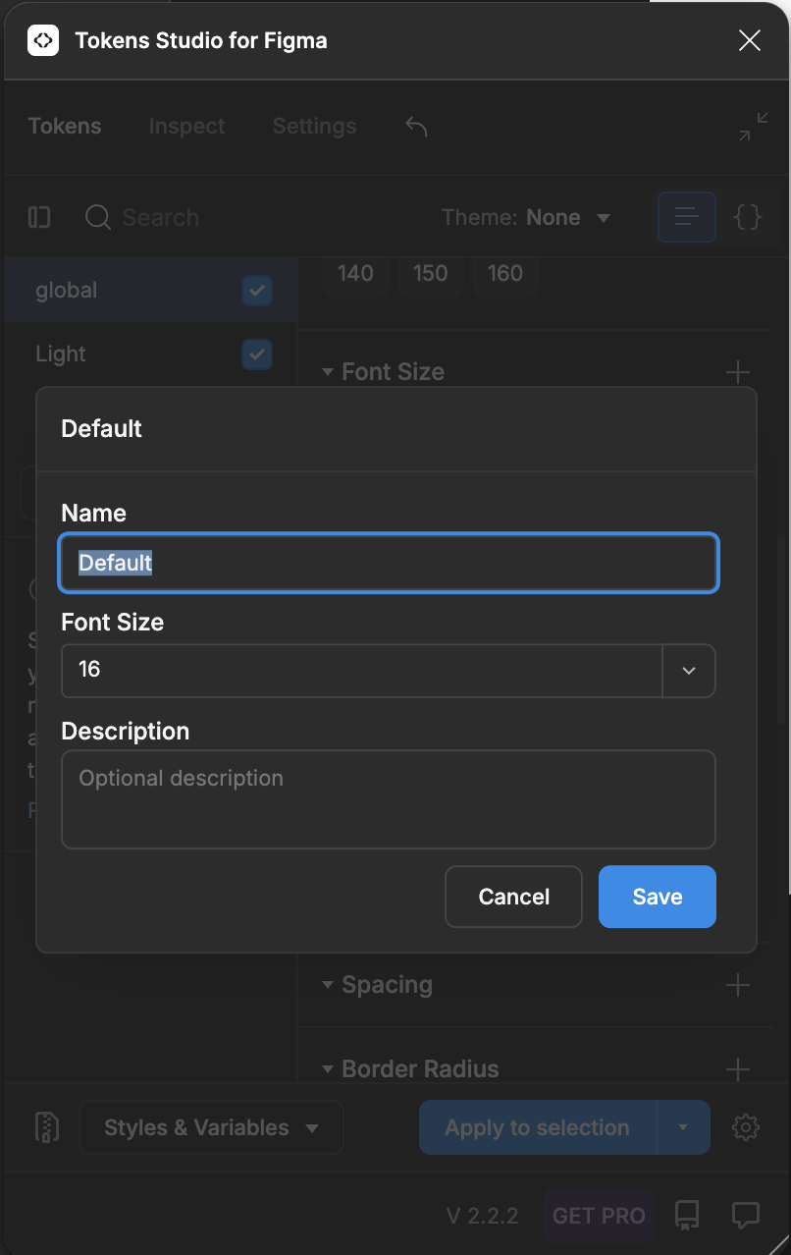
Task: Click the Tokens Studio logo icon
Action: click(x=42, y=40)
